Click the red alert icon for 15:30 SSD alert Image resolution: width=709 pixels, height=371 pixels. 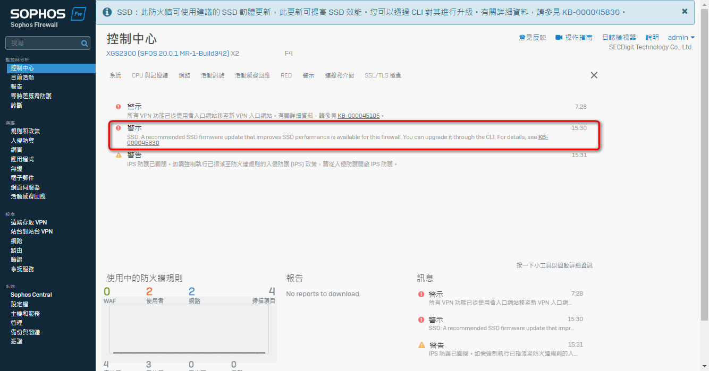pyautogui.click(x=118, y=128)
